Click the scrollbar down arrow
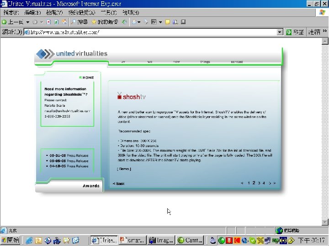The width and height of the screenshot is (329, 246). (325, 222)
